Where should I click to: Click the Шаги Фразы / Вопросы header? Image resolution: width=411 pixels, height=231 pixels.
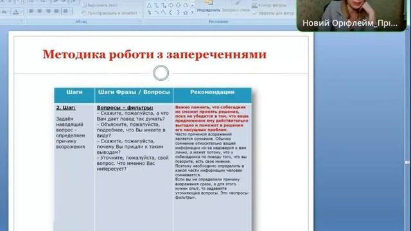pyautogui.click(x=134, y=95)
